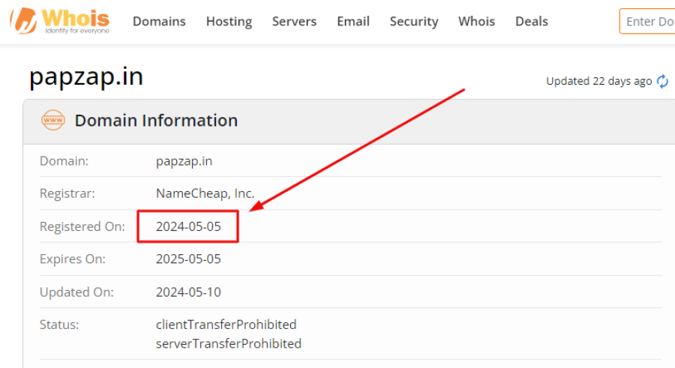675x368 pixels.
Task: Click the Domain Information heading
Action: pyautogui.click(x=156, y=121)
